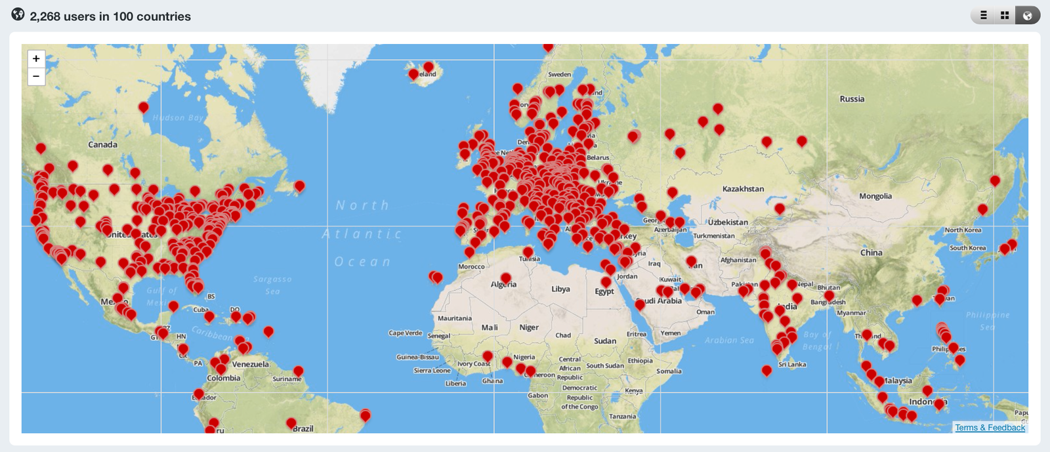Click the marker on Brazil's eastern coast
The image size is (1050, 452).
click(x=366, y=415)
